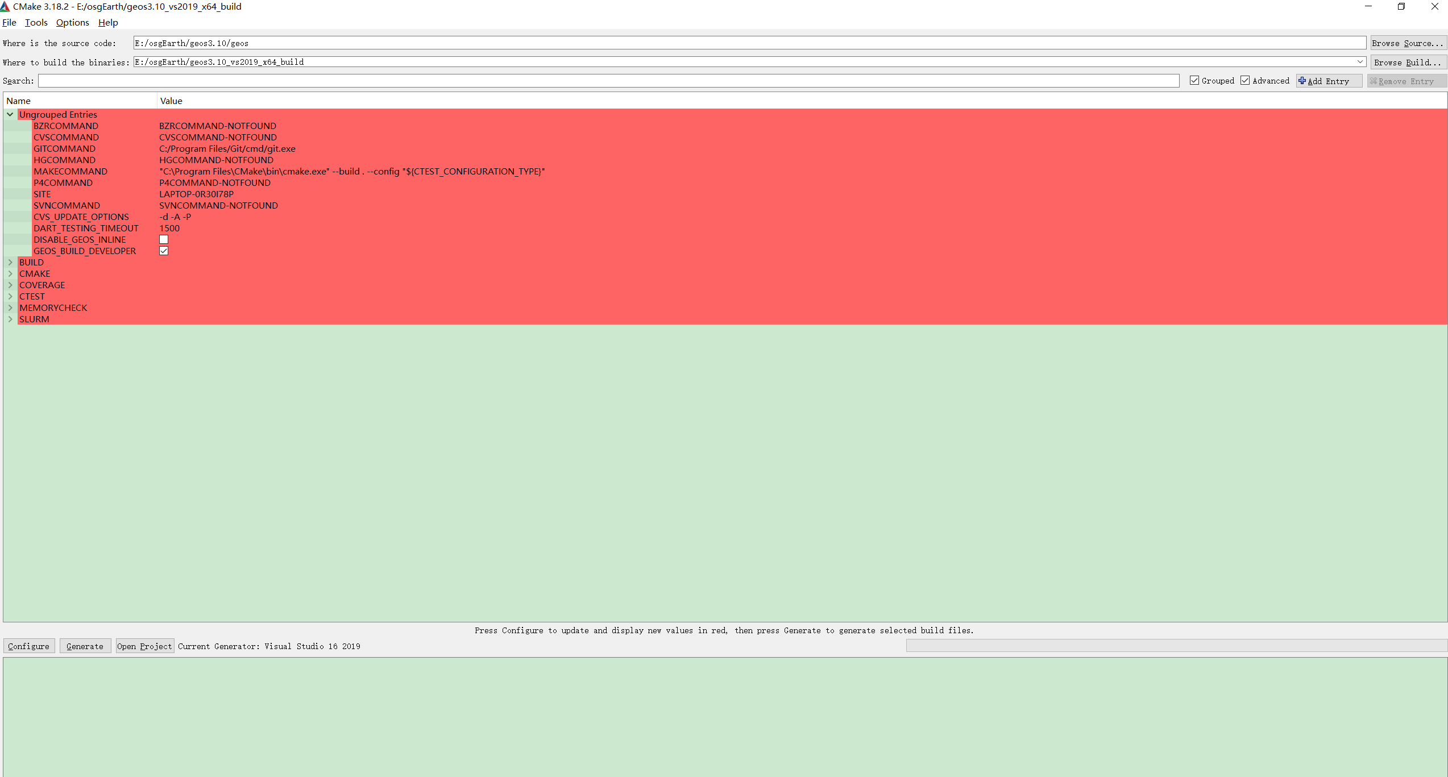Edit the SVNCOMMAND-NOTFOUND value
Screen dimensions: 1448x777
[x=218, y=205]
